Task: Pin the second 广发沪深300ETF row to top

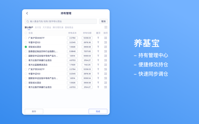Action: 98,69
